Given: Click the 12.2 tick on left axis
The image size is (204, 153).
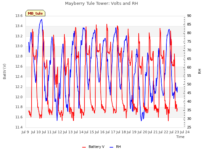Looking at the screenshot, I should 19,87.
